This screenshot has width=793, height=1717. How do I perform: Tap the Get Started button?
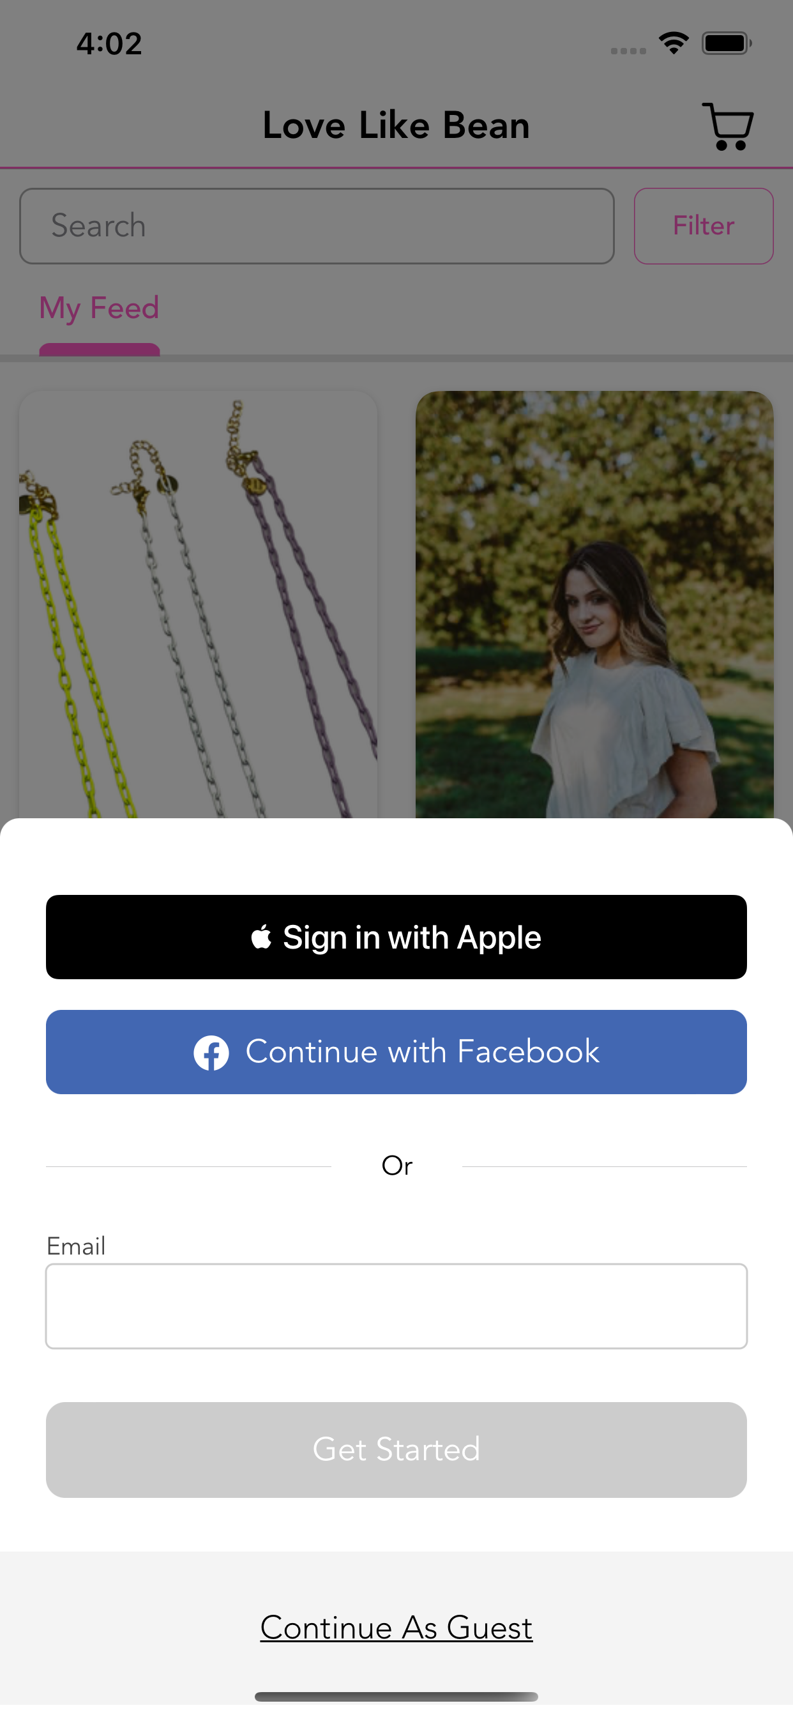pos(396,1450)
